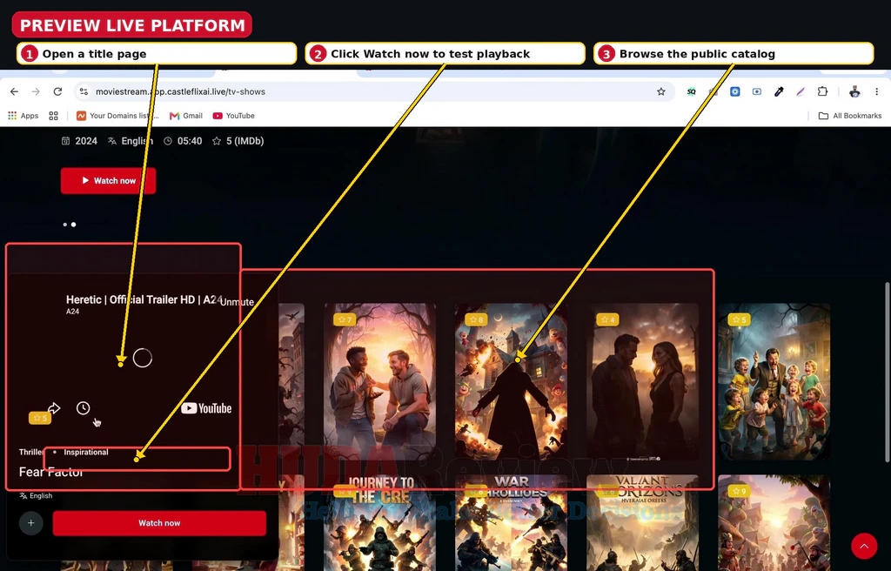View site information icon in address bar

84,91
